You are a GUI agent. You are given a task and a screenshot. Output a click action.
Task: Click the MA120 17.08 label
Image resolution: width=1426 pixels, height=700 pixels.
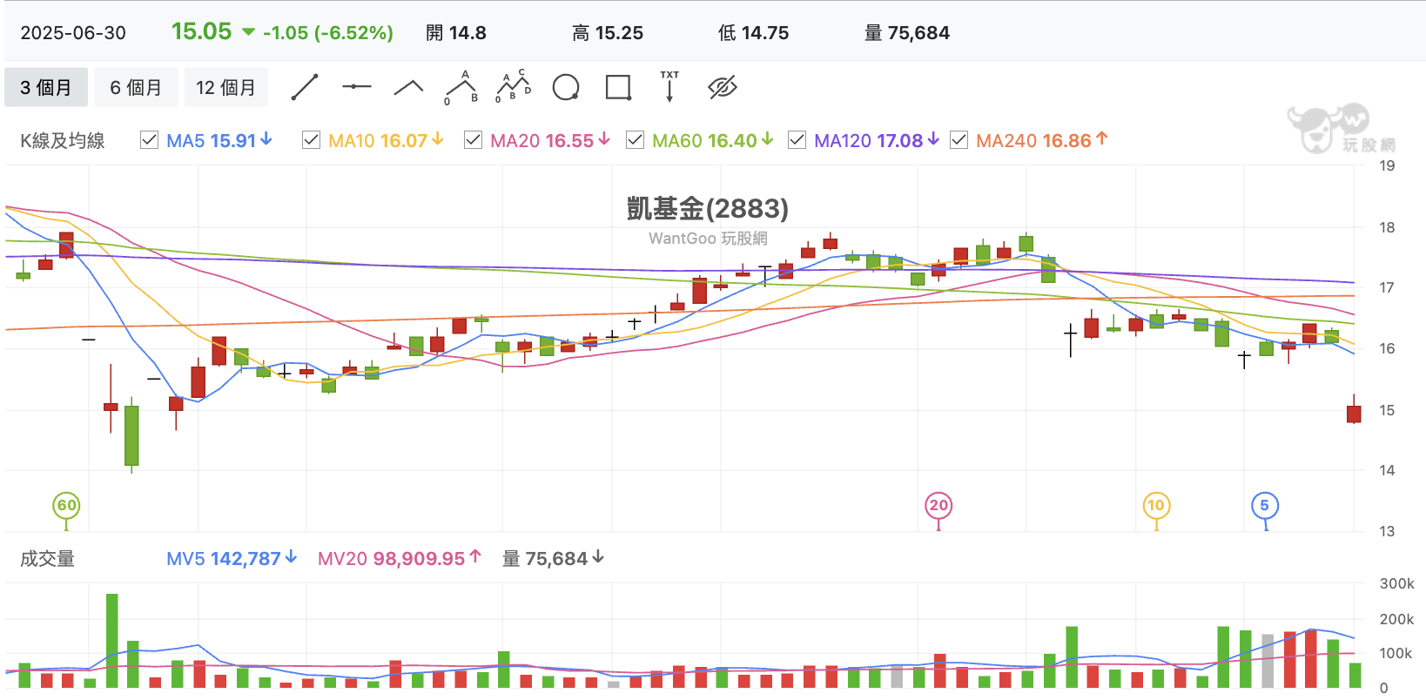877,140
